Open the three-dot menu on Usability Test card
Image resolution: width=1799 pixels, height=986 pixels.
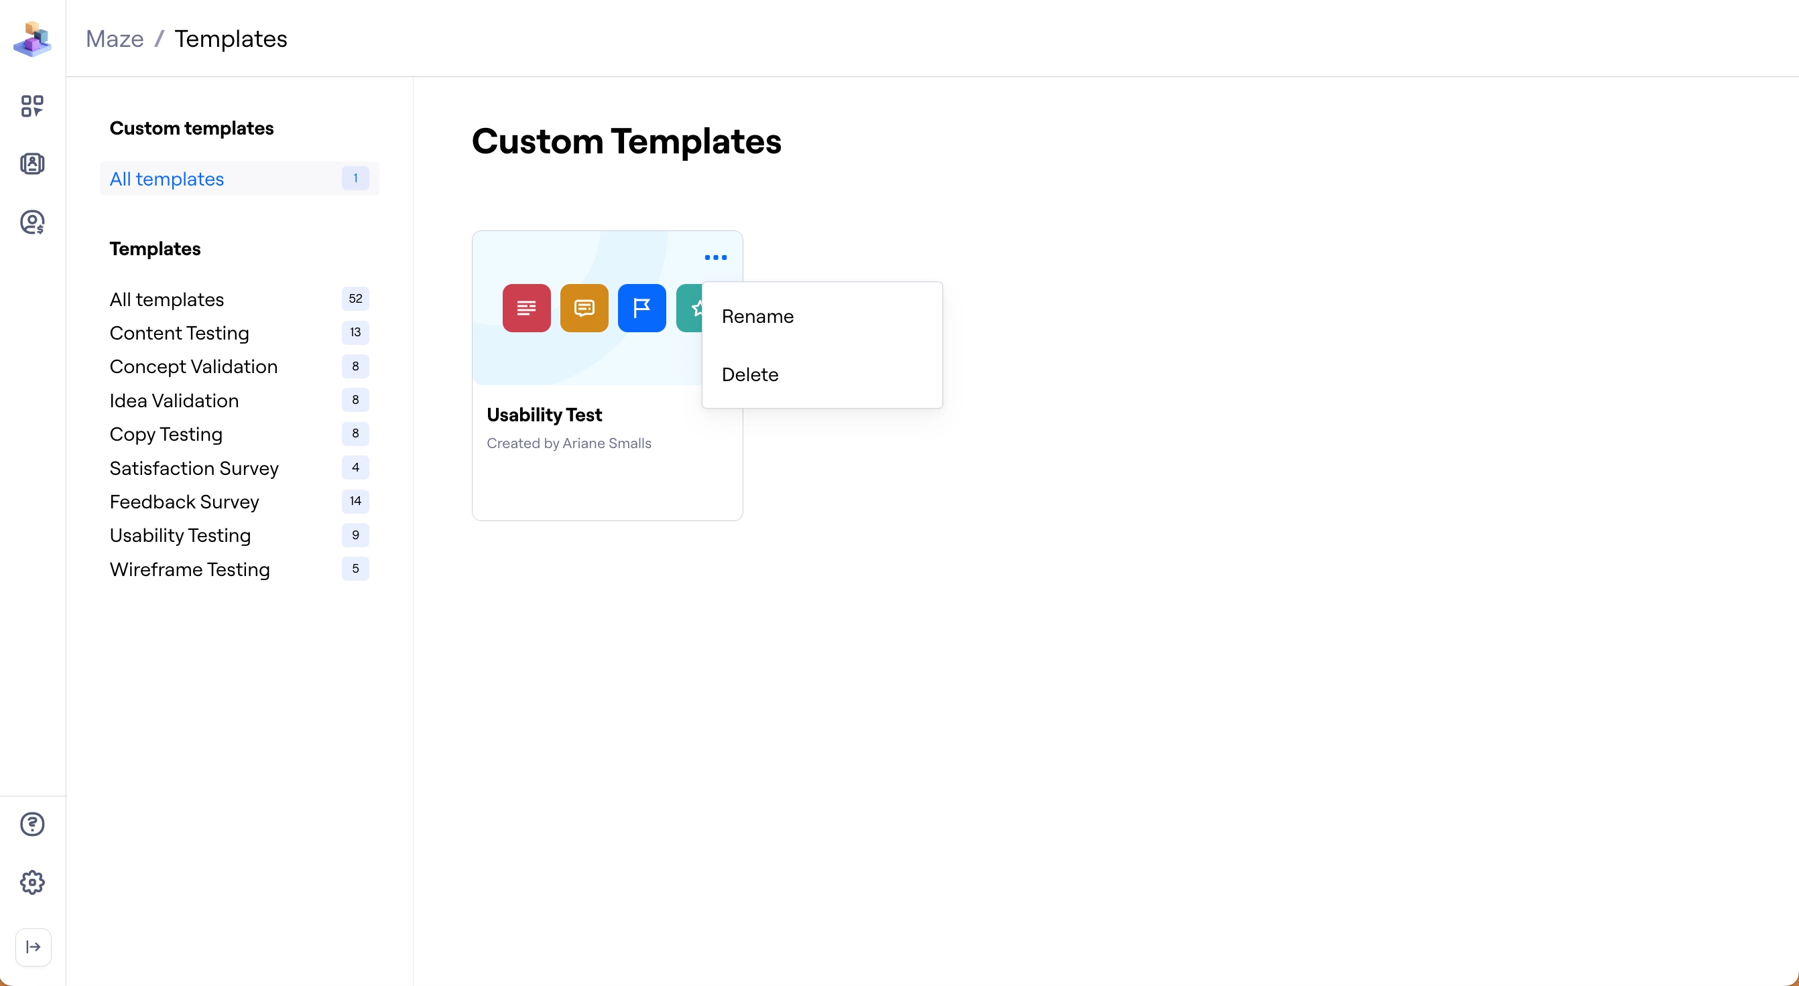tap(716, 257)
